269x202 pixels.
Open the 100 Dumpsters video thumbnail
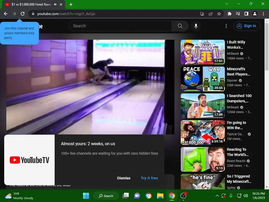[203, 106]
